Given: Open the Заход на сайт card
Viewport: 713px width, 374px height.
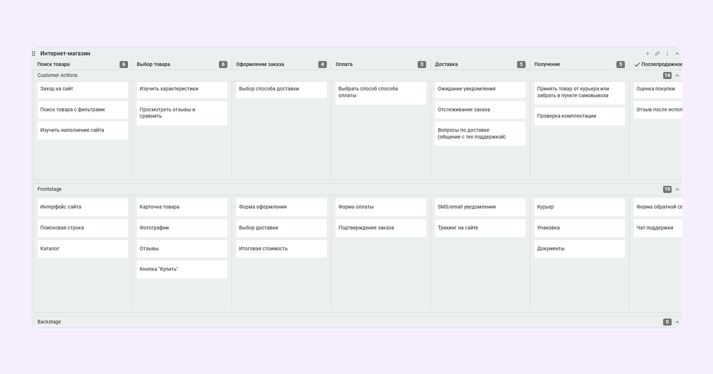Looking at the screenshot, I should click(83, 89).
